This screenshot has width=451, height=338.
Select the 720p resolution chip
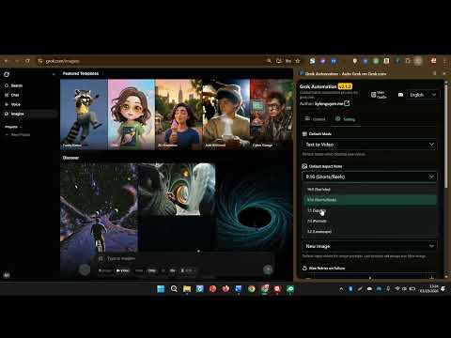[152, 270]
